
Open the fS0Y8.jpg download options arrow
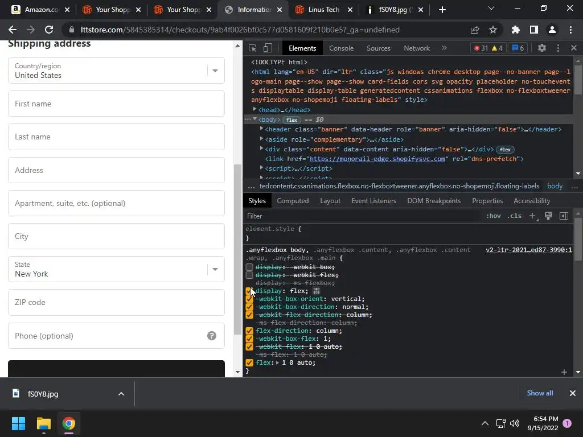pos(121,394)
